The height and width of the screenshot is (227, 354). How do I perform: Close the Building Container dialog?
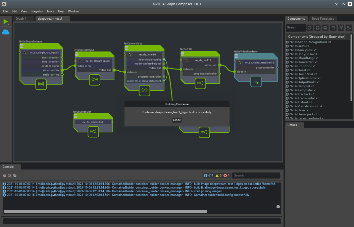(x=177, y=120)
